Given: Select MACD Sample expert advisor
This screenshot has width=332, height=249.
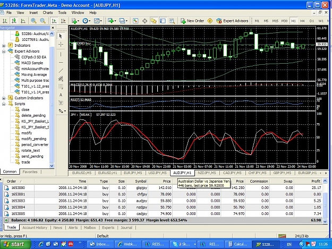Looking at the screenshot, I should (32, 63).
